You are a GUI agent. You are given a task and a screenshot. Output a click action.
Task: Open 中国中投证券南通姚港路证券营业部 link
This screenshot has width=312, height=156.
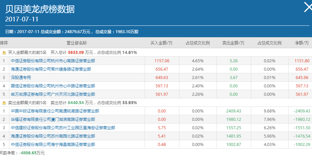55,111
